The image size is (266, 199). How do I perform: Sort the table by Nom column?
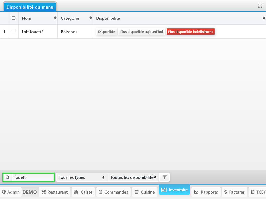click(55, 18)
